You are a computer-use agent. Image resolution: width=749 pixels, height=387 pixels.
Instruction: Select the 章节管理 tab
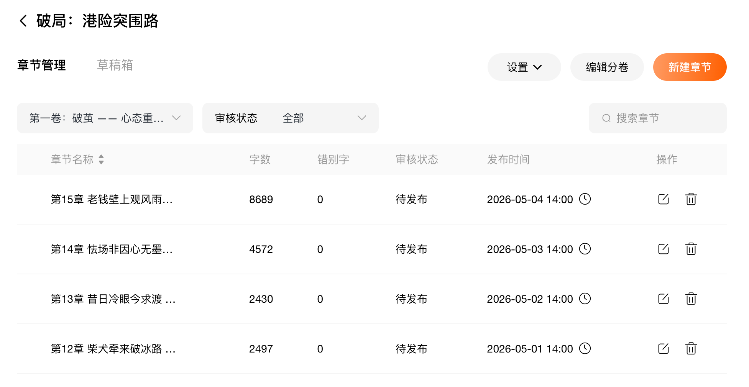[x=41, y=65]
